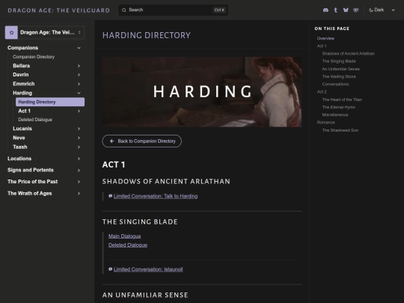The height and width of the screenshot is (303, 404).
Task: Click the Dragon Age: The Veilguard site title
Action: tap(59, 10)
